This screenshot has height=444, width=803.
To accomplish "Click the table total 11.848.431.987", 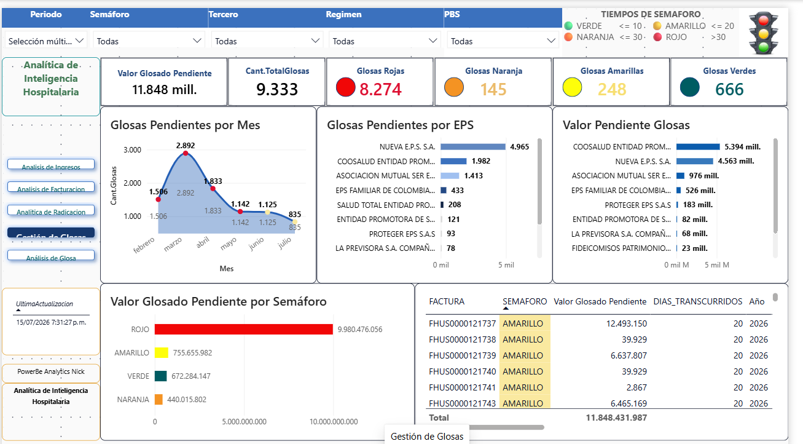I will (616, 417).
